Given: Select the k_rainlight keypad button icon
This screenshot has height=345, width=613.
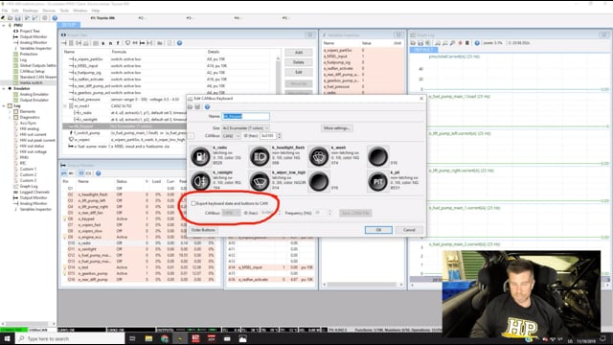Looking at the screenshot, I should 200,182.
